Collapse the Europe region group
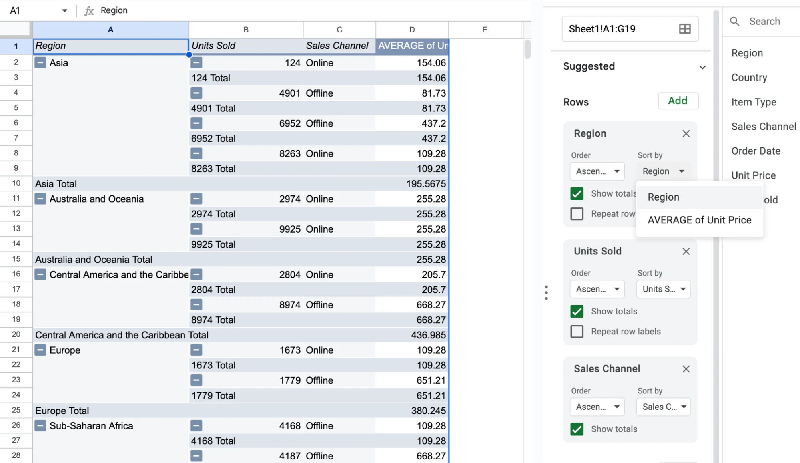 pyautogui.click(x=40, y=350)
